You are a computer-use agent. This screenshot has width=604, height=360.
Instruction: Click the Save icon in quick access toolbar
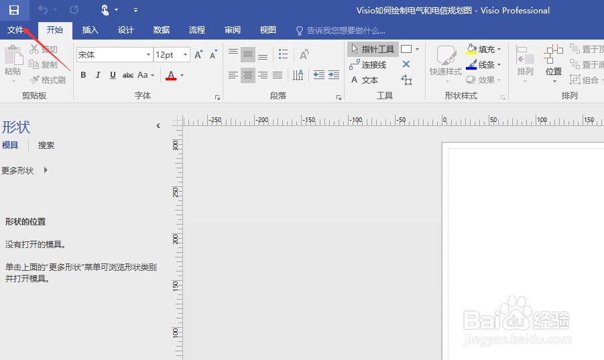[14, 10]
